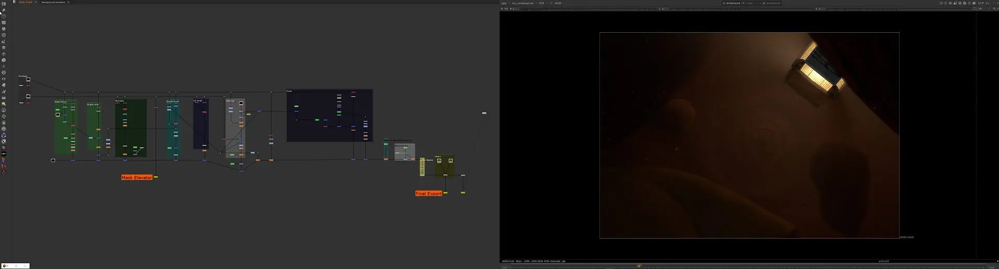Toggle the viewer pause button

click(974, 3)
